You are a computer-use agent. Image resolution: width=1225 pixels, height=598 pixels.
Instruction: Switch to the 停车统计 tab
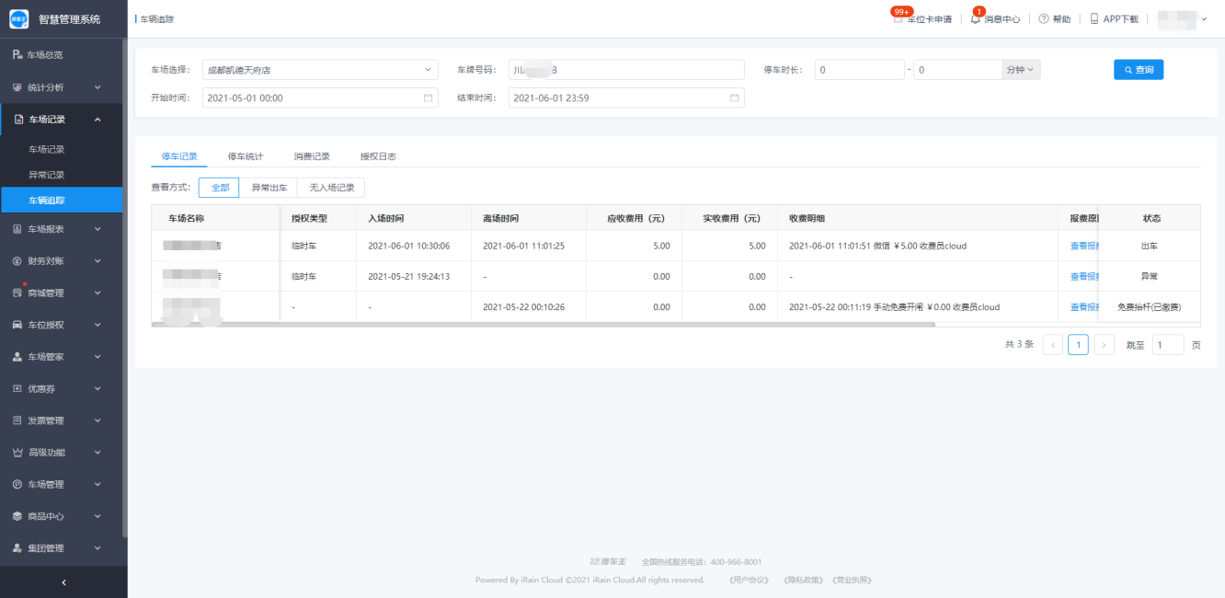click(x=246, y=156)
